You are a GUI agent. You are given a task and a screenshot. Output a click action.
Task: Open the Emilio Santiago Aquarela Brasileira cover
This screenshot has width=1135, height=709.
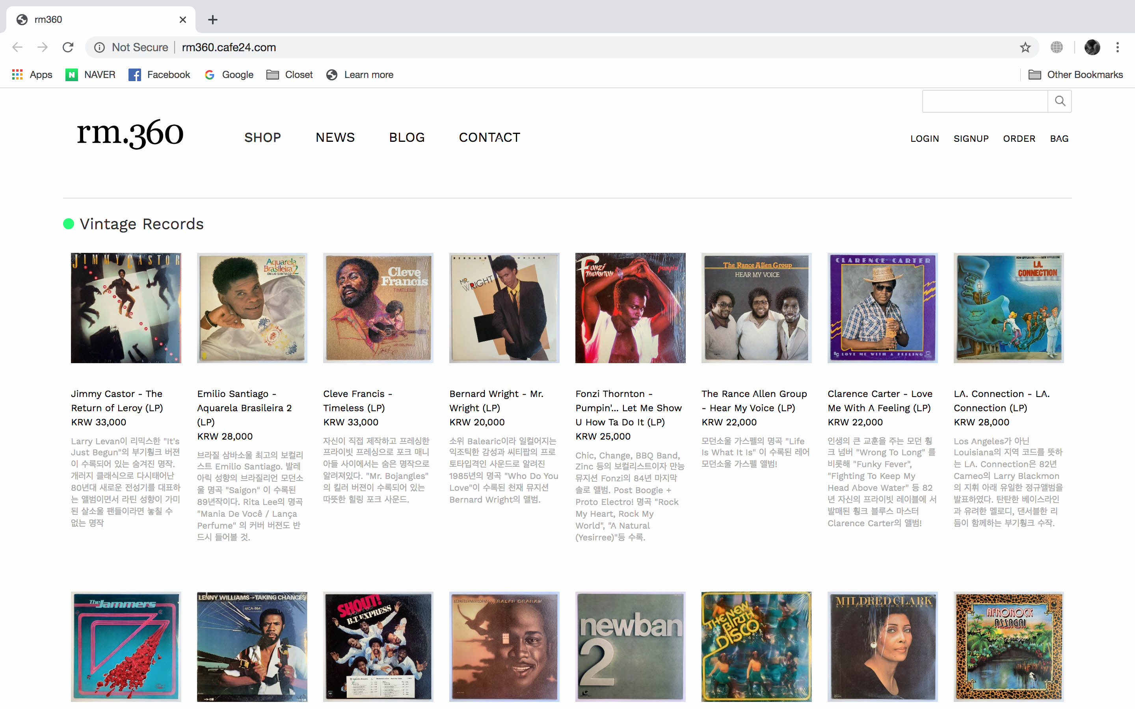click(x=252, y=308)
